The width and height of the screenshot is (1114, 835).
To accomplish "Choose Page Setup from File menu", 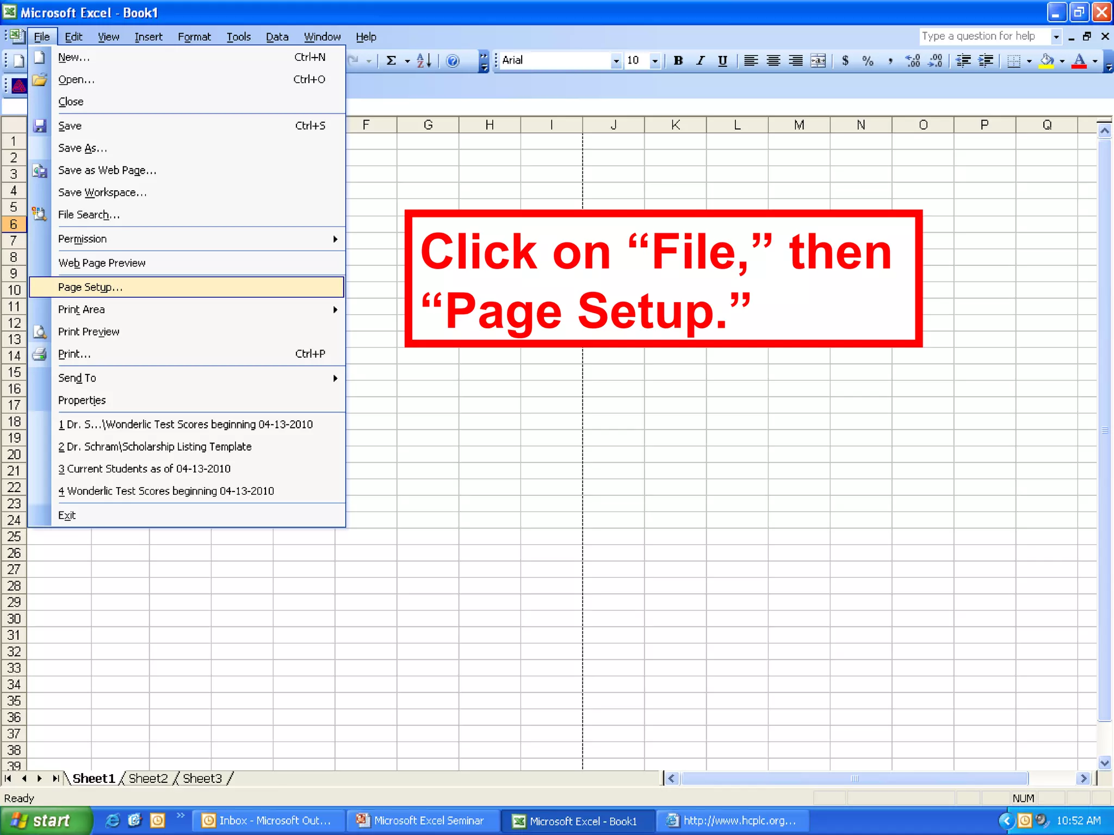I will [x=187, y=287].
